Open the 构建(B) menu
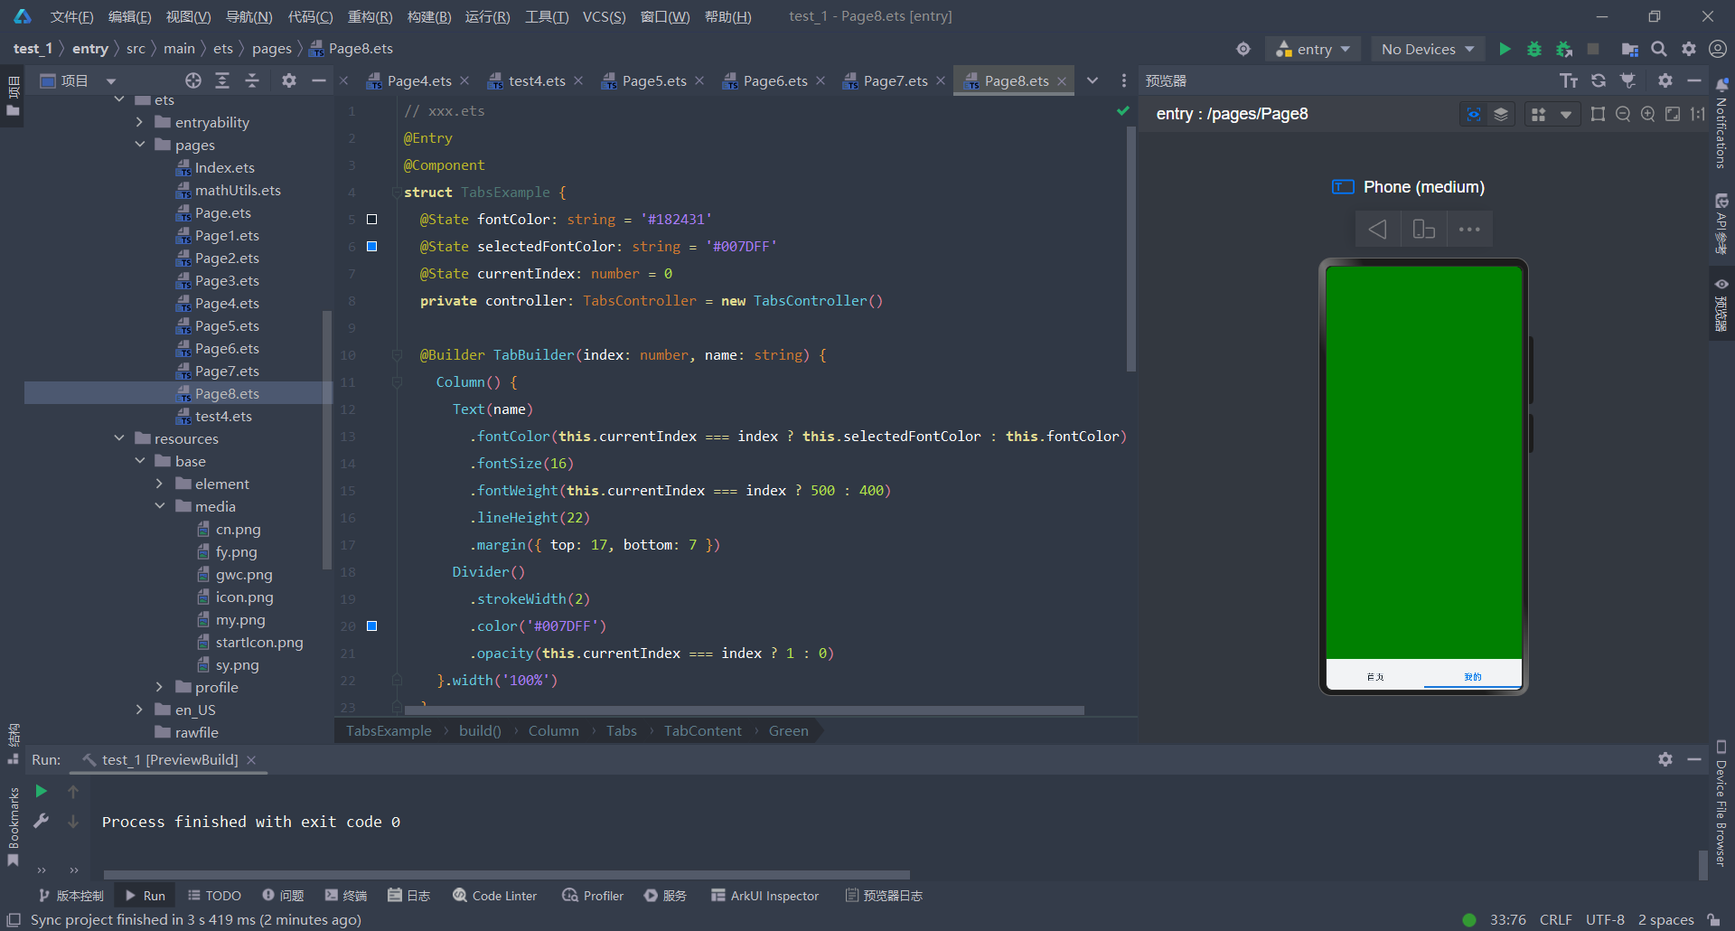The width and height of the screenshot is (1735, 931). [428, 16]
